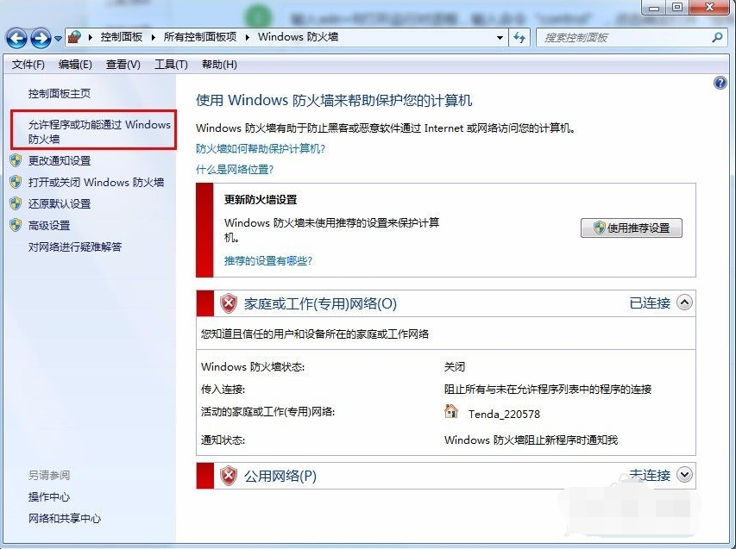Click the shield icon beside 打开或关闭 Windows 防火墙

[x=16, y=183]
